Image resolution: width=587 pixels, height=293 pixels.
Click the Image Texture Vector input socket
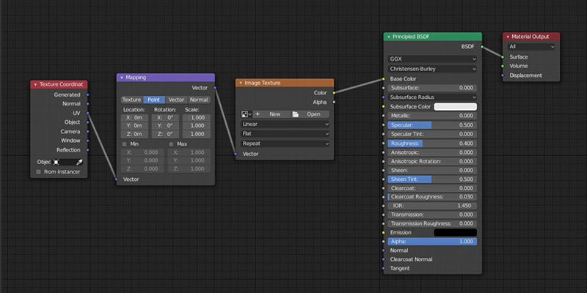pyautogui.click(x=236, y=154)
